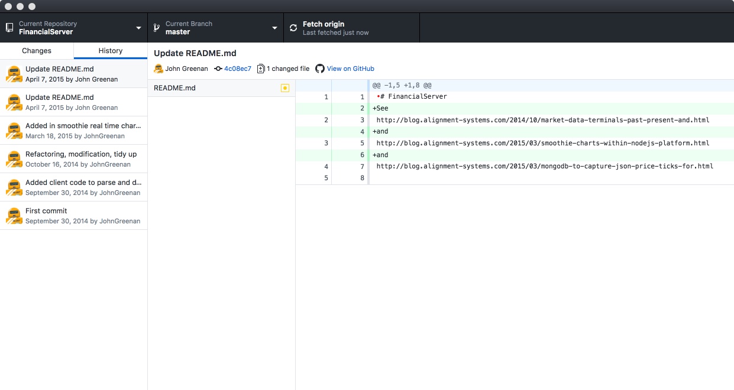This screenshot has width=734, height=390.
Task: Click the added line +See in diff
Action: click(515, 108)
